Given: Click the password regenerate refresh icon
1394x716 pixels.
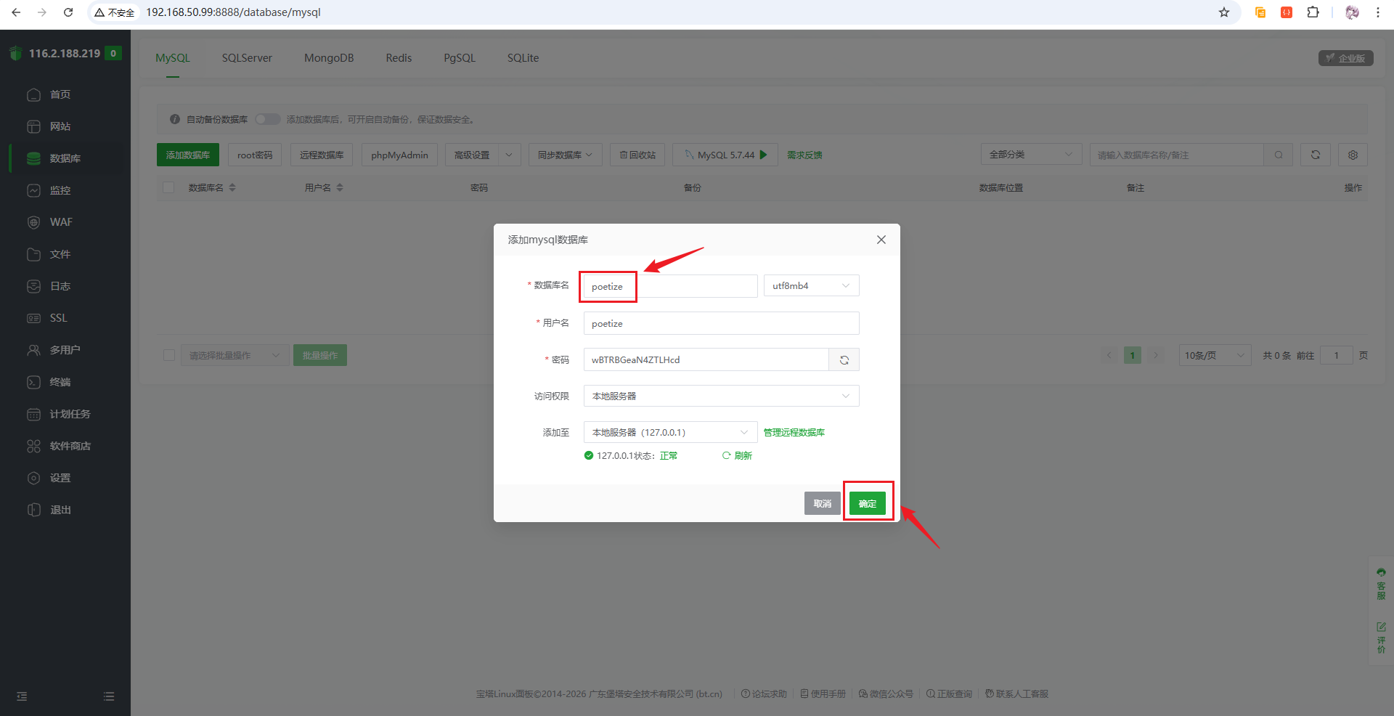Looking at the screenshot, I should click(844, 360).
